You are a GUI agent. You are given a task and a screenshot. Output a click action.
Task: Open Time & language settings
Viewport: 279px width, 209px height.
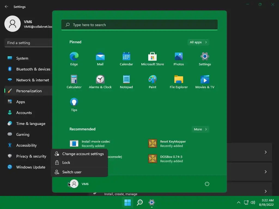coord(28,124)
